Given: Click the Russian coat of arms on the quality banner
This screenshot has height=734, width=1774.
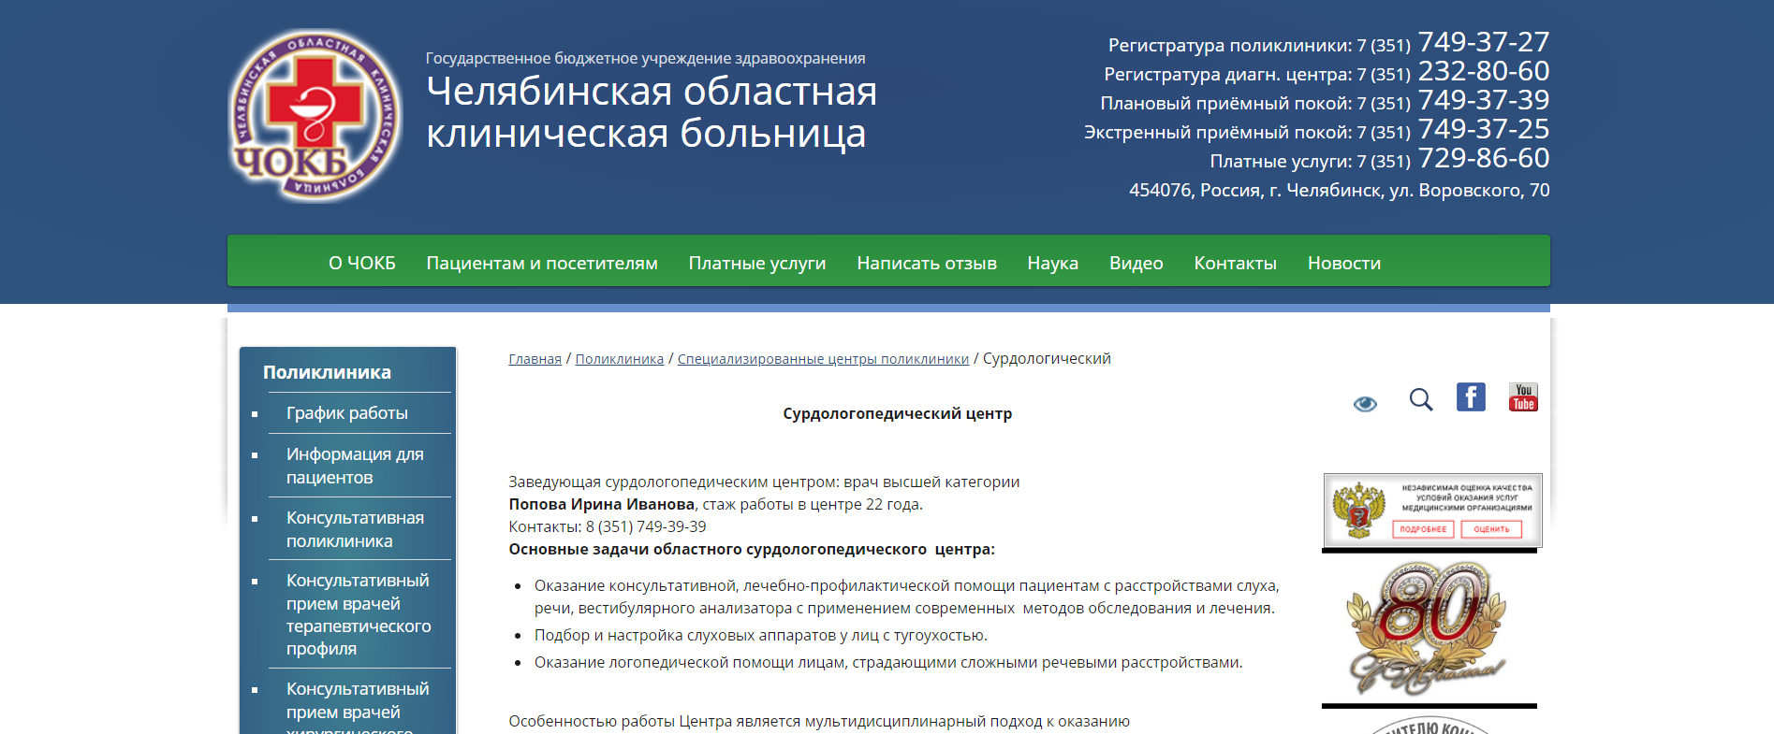Looking at the screenshot, I should pos(1358,510).
